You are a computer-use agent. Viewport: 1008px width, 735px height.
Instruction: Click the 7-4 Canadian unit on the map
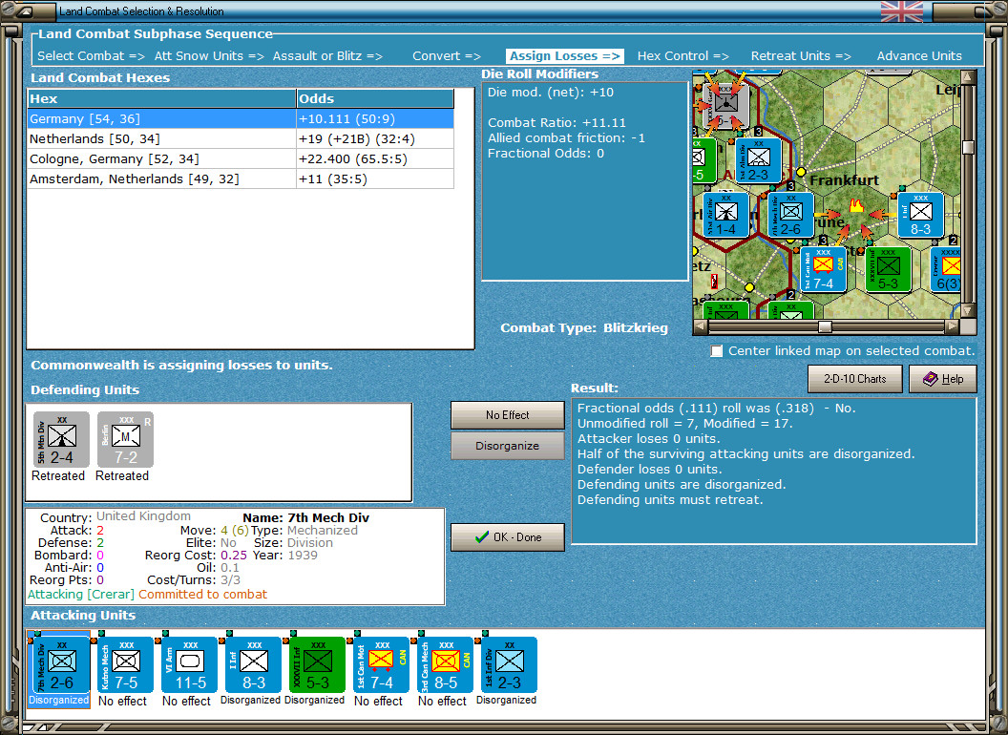tap(824, 269)
